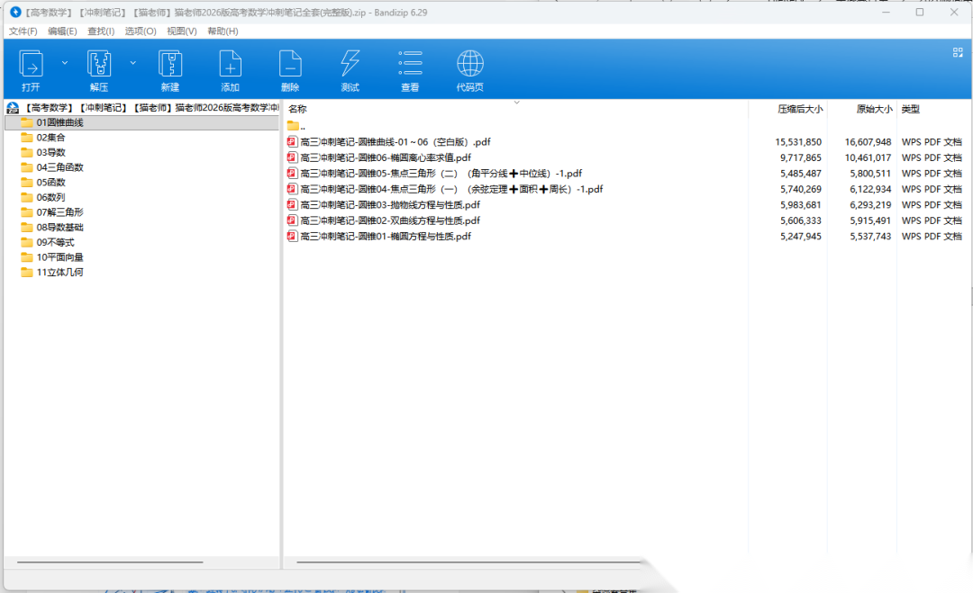Click the 新建 (New archive) toolbar icon

pos(170,64)
